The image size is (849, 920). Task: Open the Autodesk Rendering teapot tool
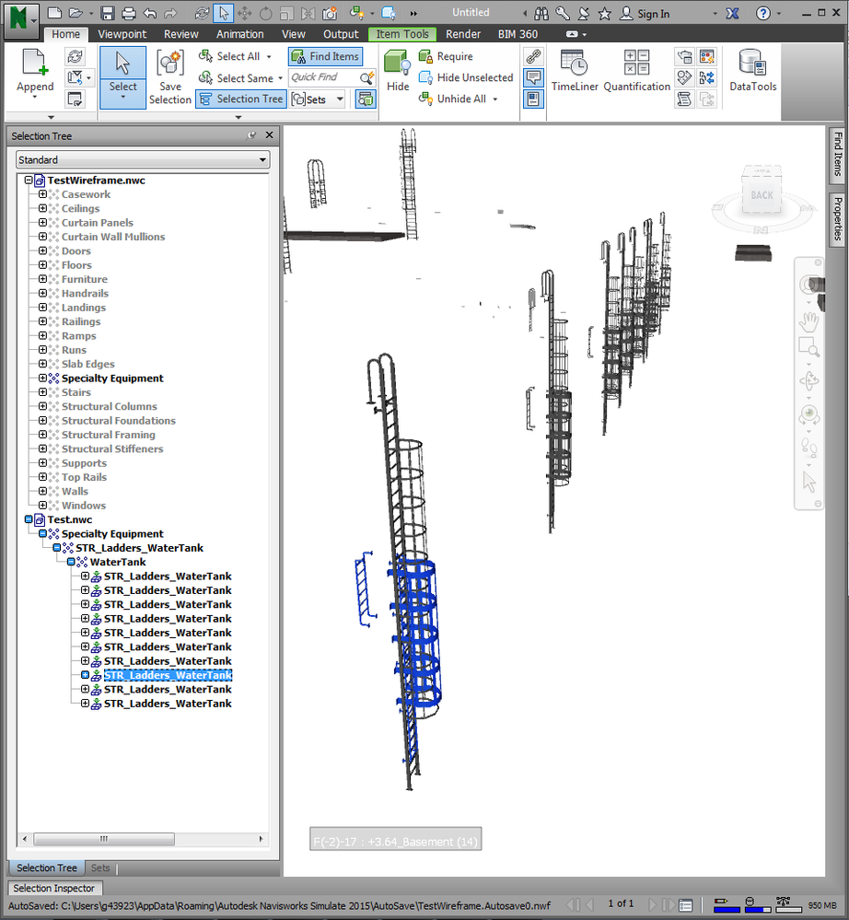click(x=684, y=57)
